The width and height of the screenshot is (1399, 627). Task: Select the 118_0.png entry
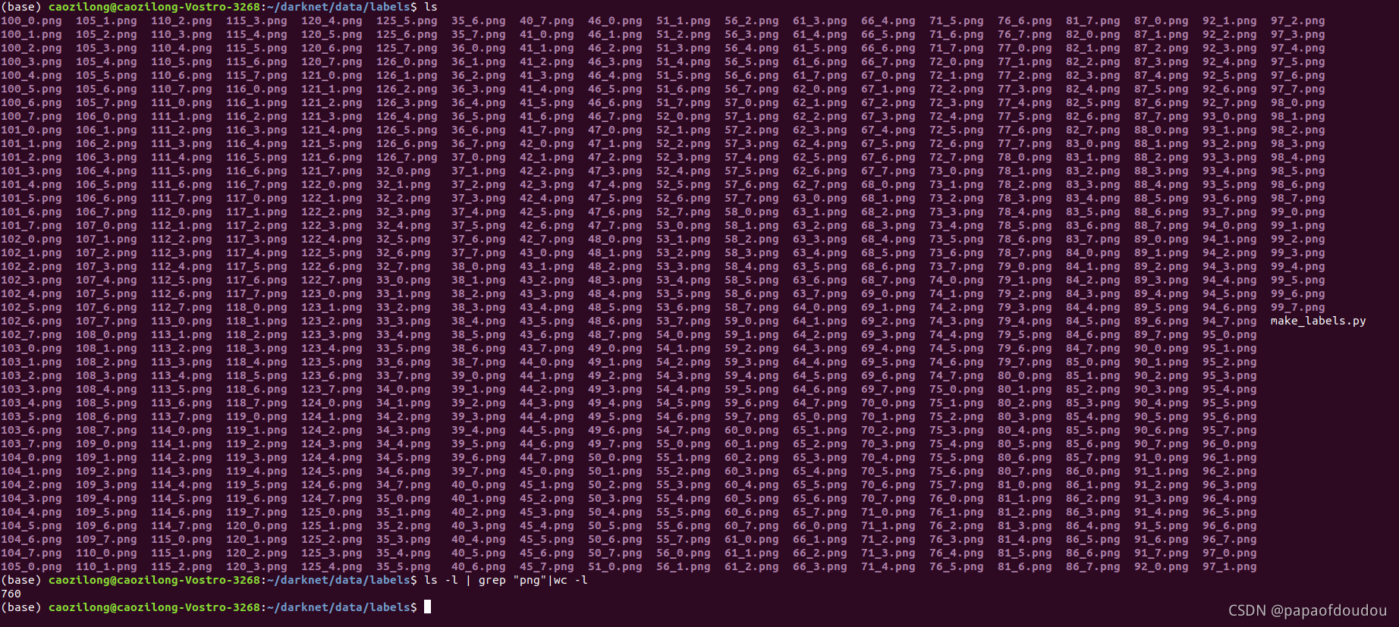pyautogui.click(x=256, y=307)
